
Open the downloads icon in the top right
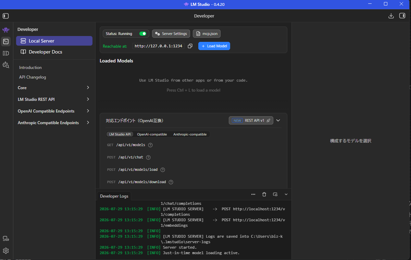click(391, 16)
